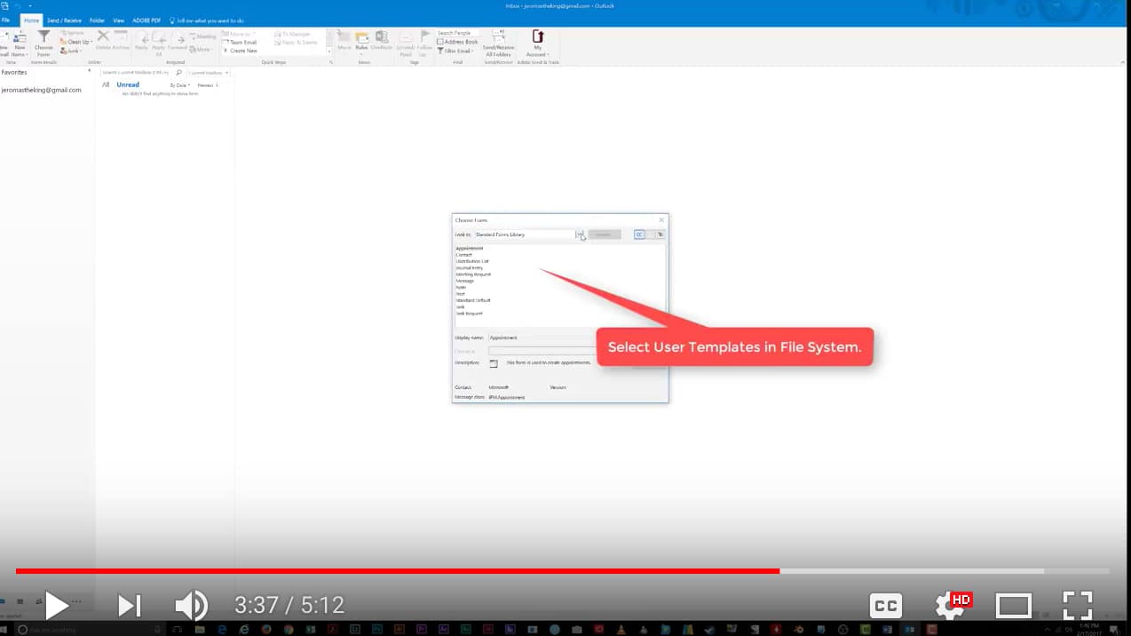
Task: Click the Reply All icon
Action: pyautogui.click(x=158, y=43)
